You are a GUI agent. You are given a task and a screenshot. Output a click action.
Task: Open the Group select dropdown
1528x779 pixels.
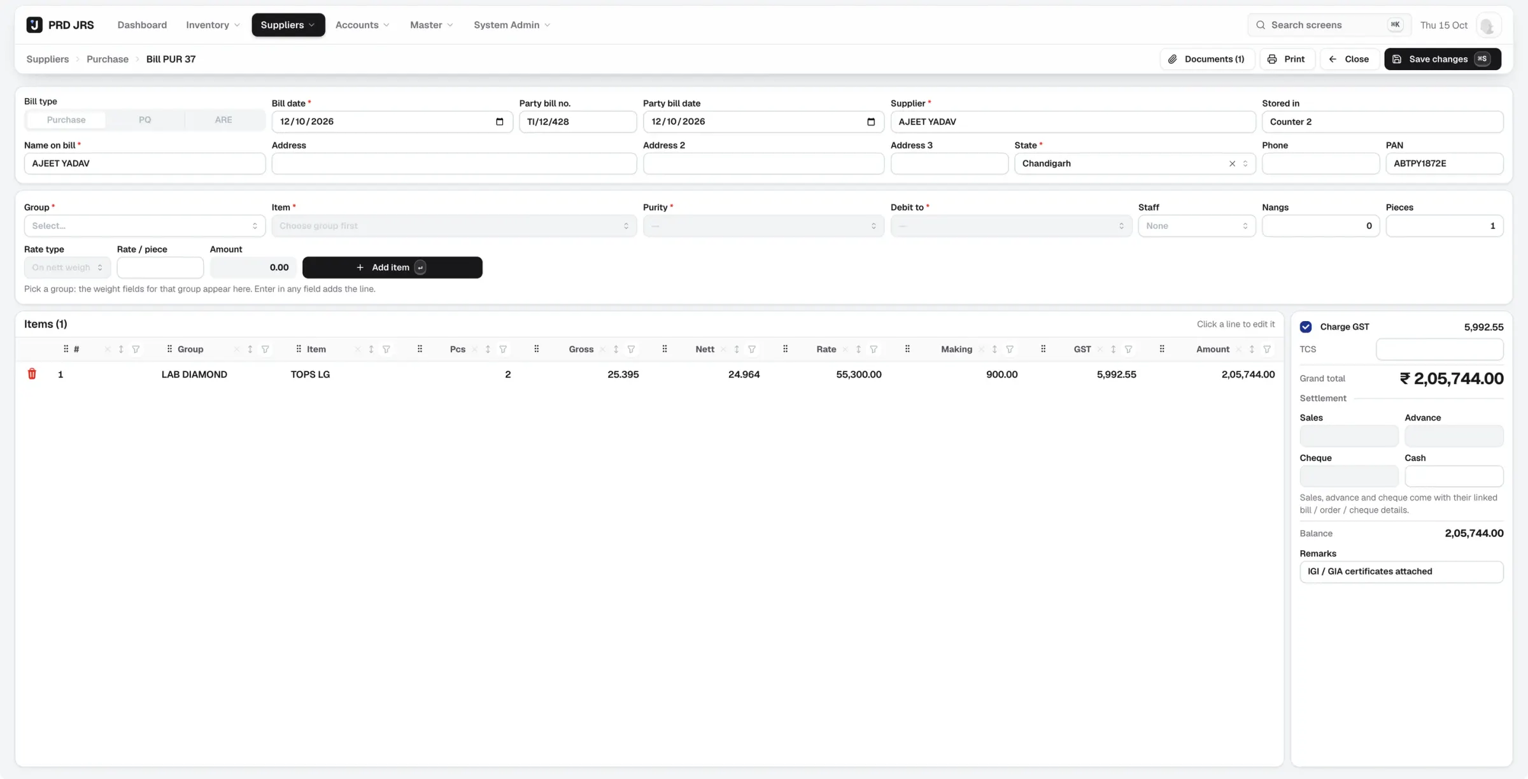tap(145, 226)
